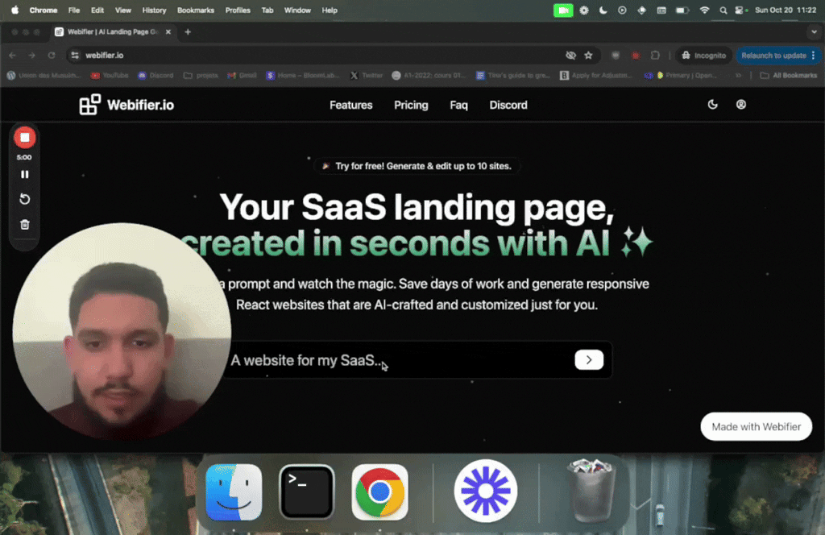Click the red recorder extension icon
Screen dimensions: 825x535
point(636,56)
